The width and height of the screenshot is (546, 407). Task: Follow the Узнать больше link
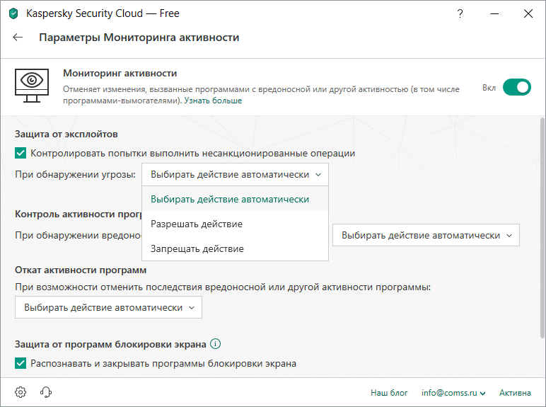point(213,101)
